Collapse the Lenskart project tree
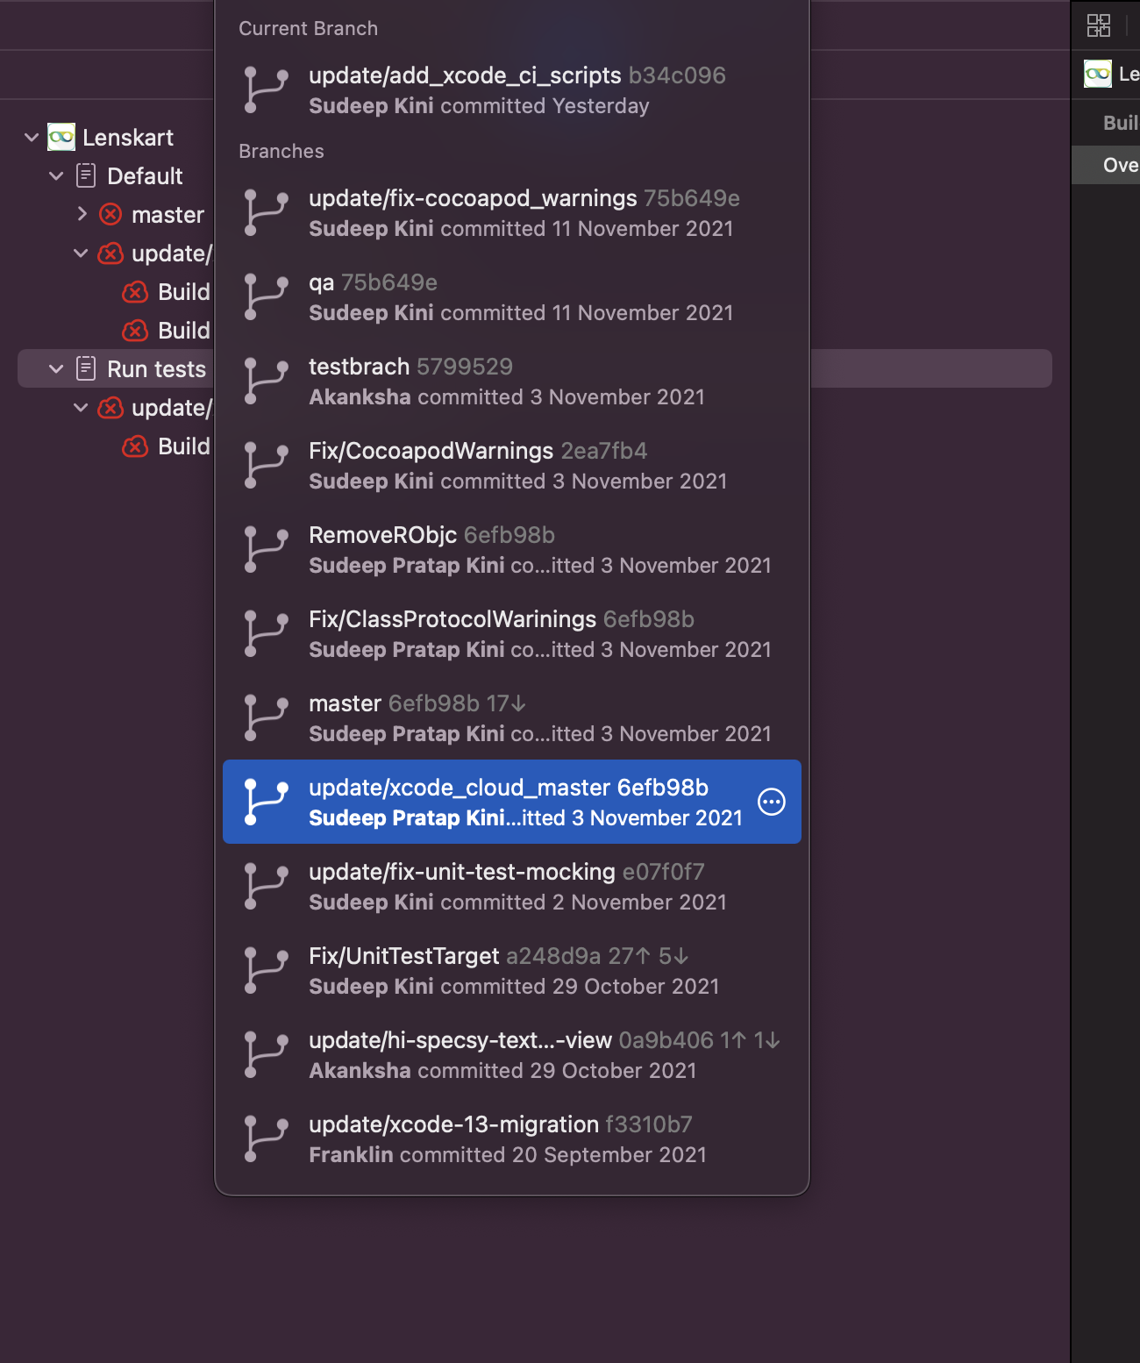The height and width of the screenshot is (1363, 1140). (x=32, y=137)
